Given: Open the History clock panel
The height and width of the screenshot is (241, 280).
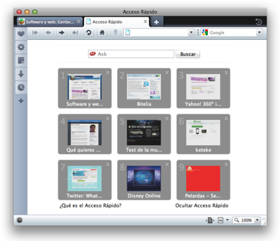Looking at the screenshot, I should click(x=21, y=87).
